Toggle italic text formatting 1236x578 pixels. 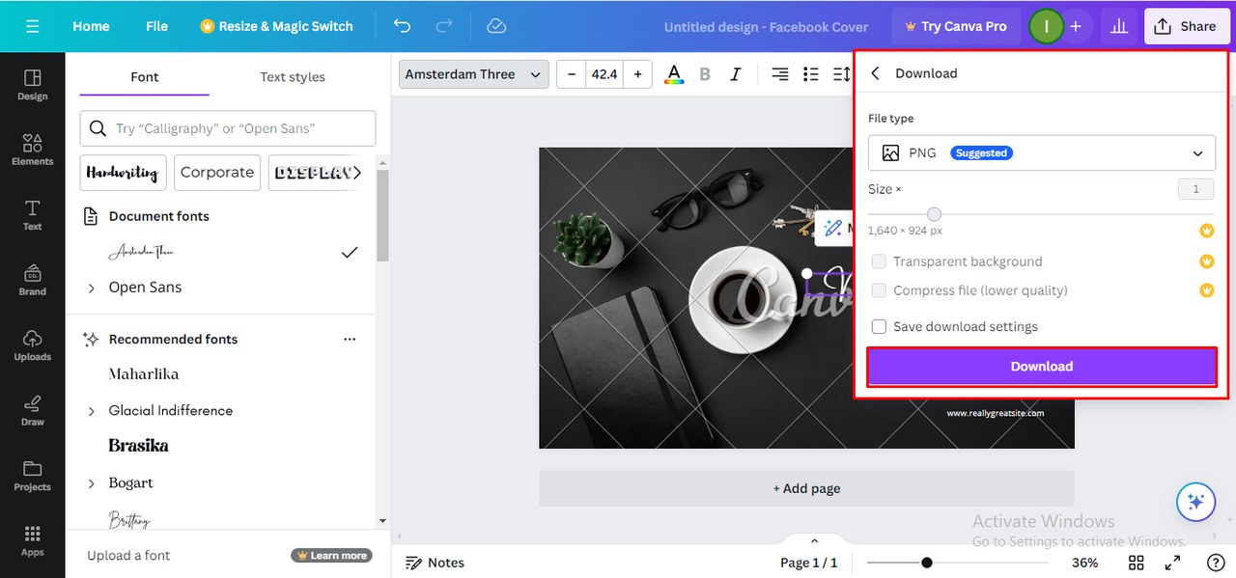pos(736,74)
